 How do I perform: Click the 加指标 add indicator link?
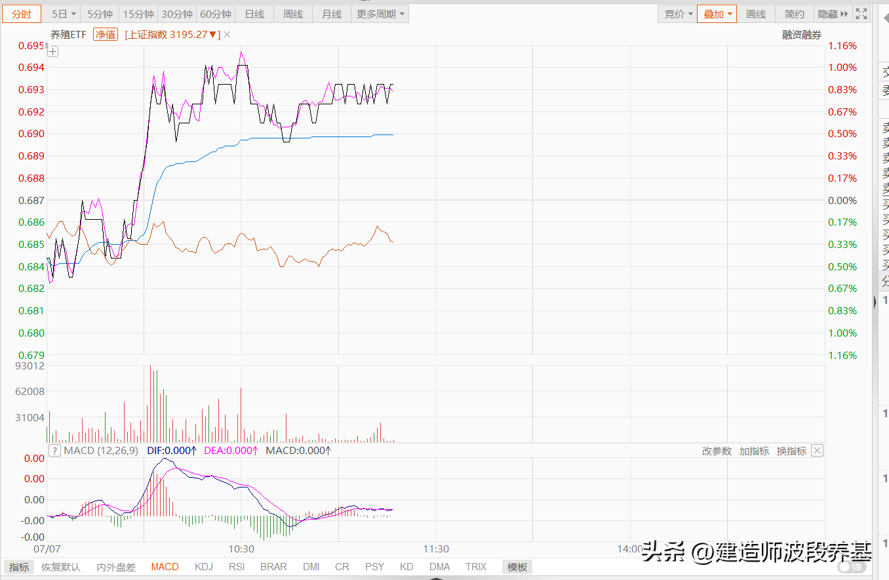(754, 451)
